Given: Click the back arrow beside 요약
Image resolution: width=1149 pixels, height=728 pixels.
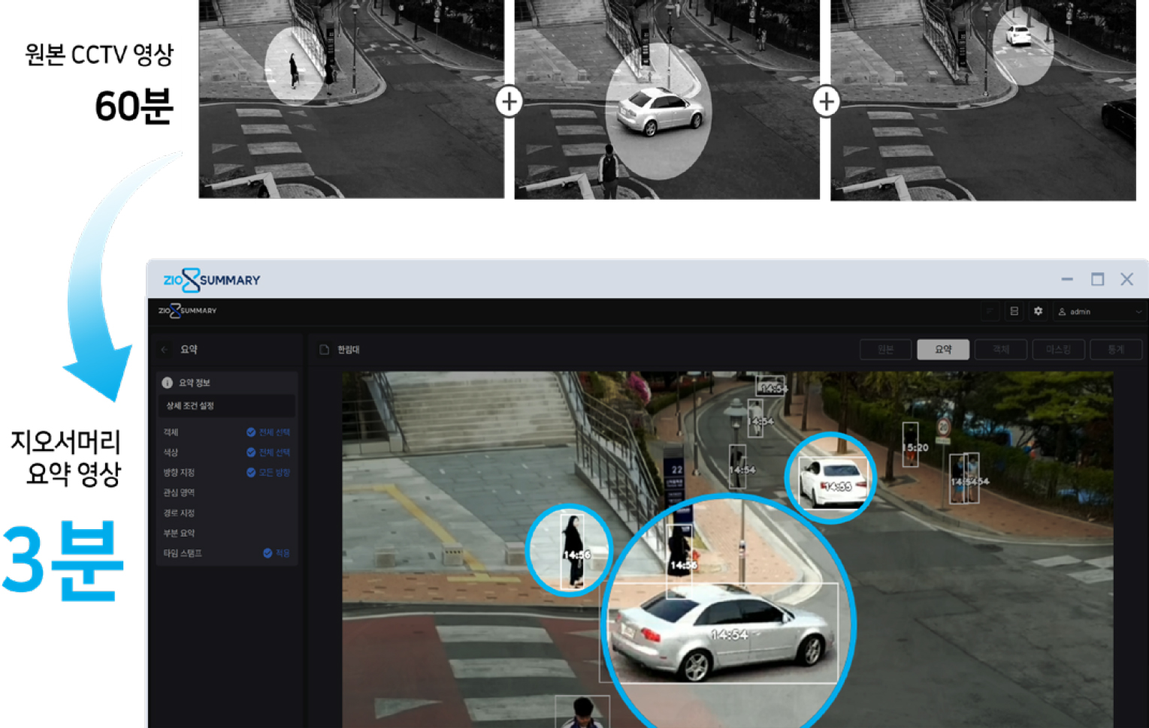Looking at the screenshot, I should pos(165,350).
